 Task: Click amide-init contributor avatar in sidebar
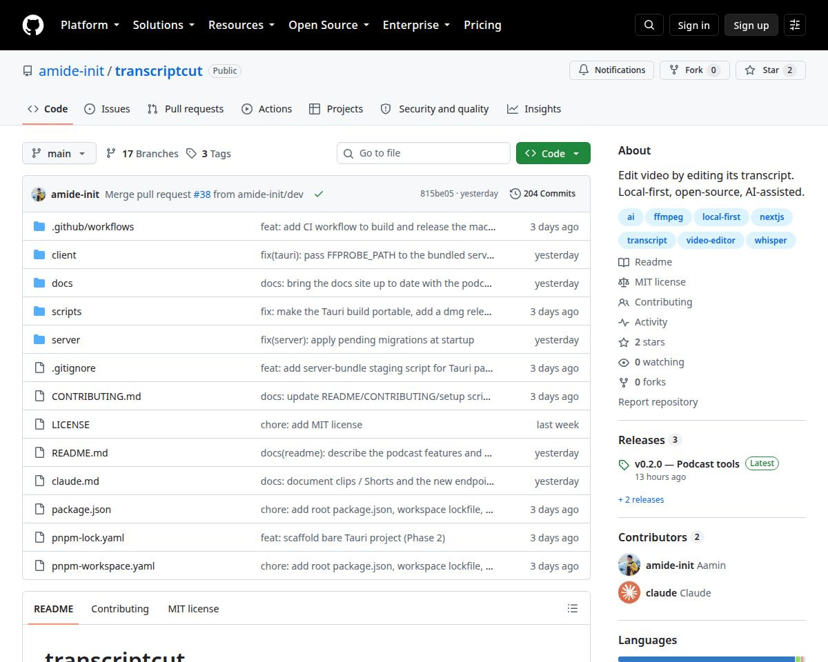(629, 565)
